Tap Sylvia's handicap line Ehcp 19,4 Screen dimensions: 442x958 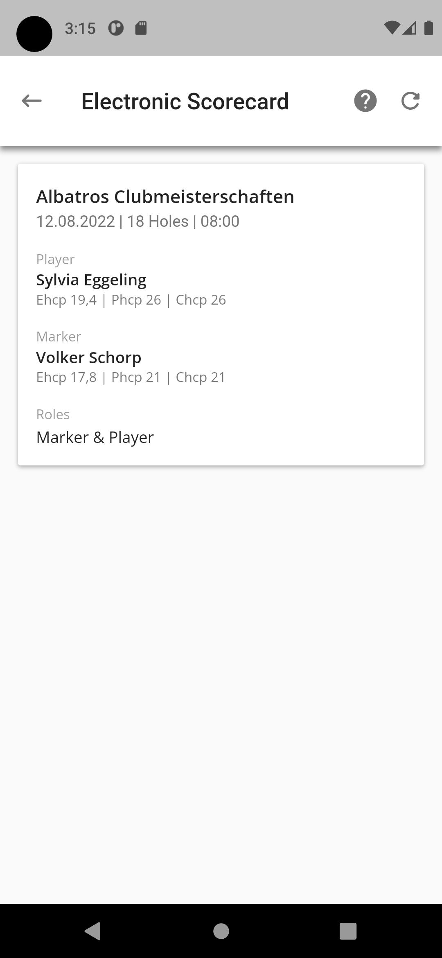click(x=131, y=300)
